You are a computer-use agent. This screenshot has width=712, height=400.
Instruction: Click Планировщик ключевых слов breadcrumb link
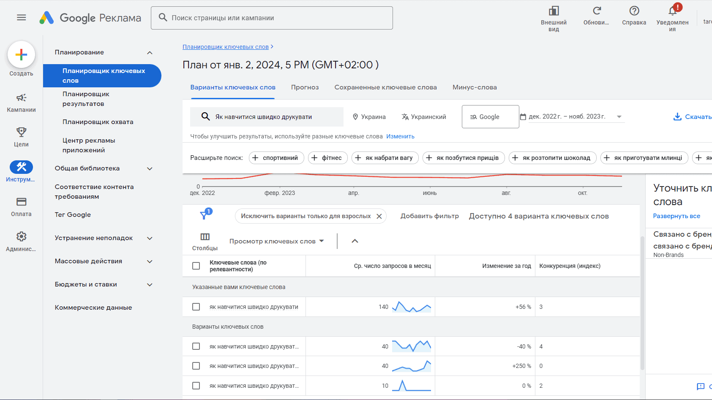pyautogui.click(x=225, y=47)
